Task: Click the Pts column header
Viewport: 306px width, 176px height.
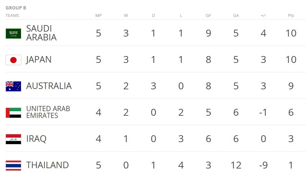Action: 291,16
